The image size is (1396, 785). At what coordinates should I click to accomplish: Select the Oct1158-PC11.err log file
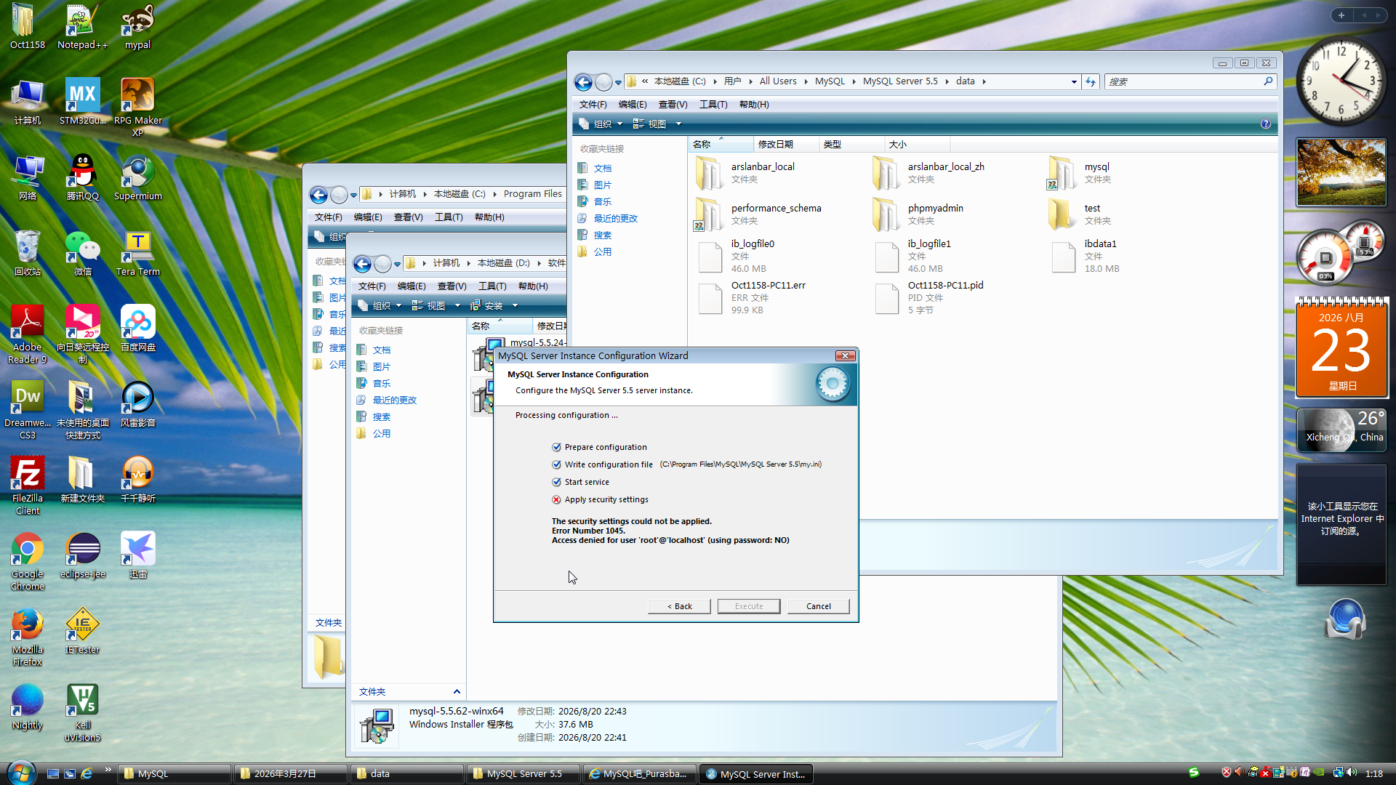(x=750, y=298)
